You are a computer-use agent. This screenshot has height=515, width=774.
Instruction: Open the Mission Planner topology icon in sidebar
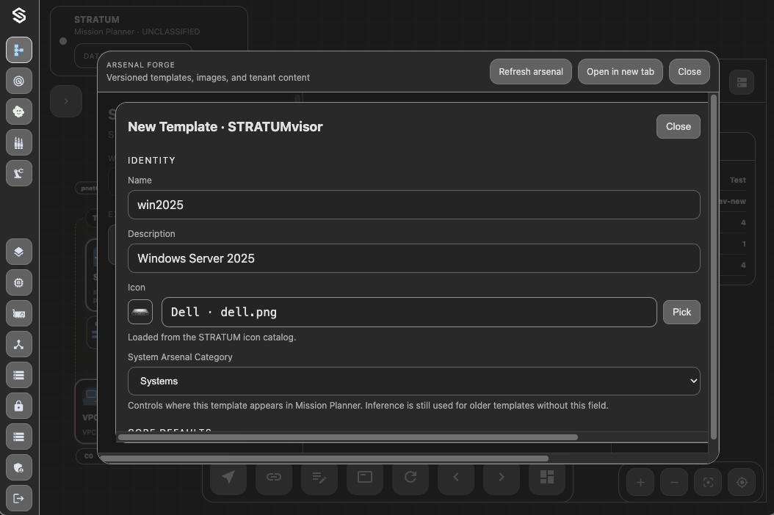point(19,50)
